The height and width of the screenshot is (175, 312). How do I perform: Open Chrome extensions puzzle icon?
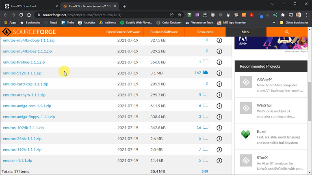pyautogui.click(x=283, y=15)
